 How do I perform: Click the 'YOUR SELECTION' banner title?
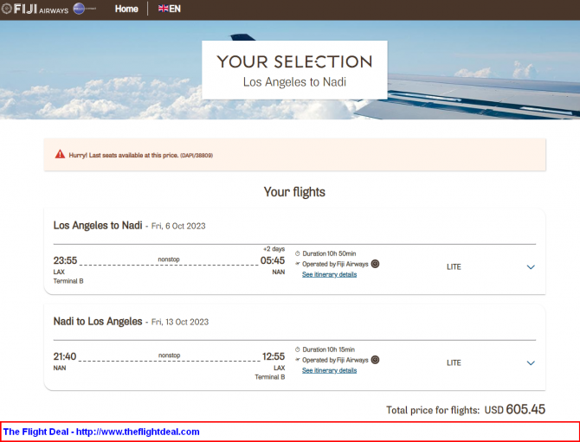click(294, 61)
